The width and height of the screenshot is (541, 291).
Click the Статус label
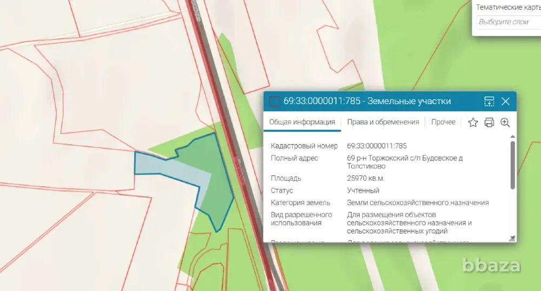[282, 191]
